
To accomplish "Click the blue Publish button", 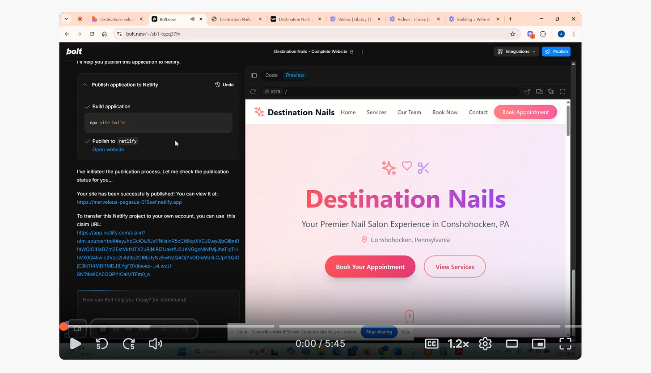I will tap(556, 51).
